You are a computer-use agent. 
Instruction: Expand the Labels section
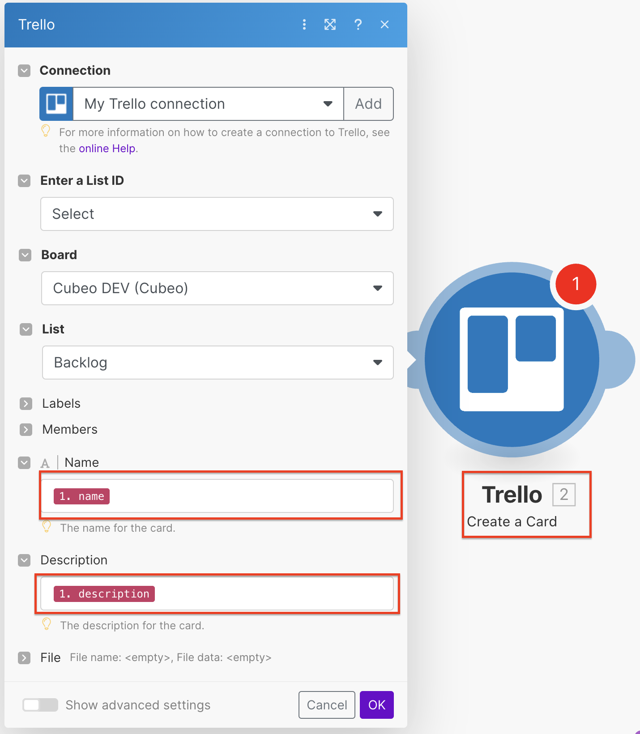(26, 404)
